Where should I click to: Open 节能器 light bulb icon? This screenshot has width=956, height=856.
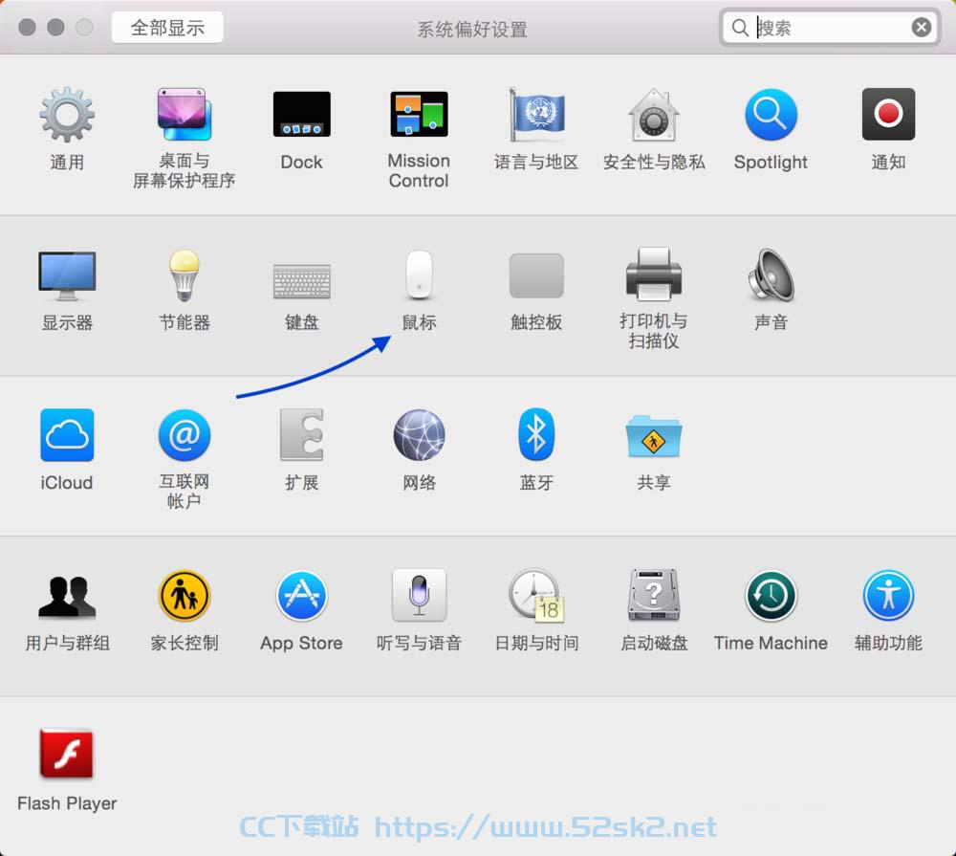click(185, 275)
